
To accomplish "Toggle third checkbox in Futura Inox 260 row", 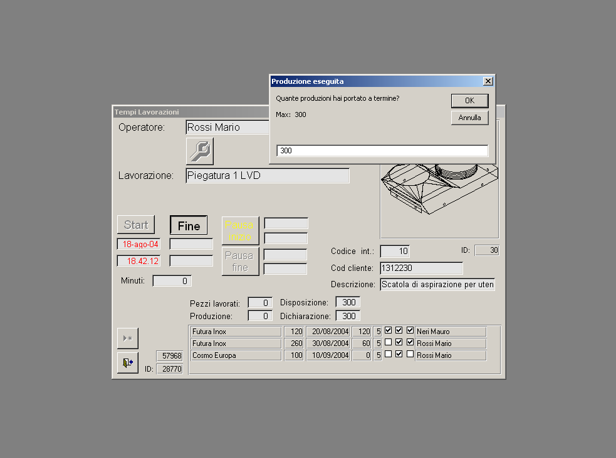I will coord(410,342).
